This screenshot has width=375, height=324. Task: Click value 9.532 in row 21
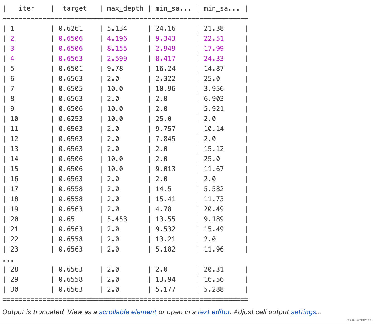click(165, 229)
